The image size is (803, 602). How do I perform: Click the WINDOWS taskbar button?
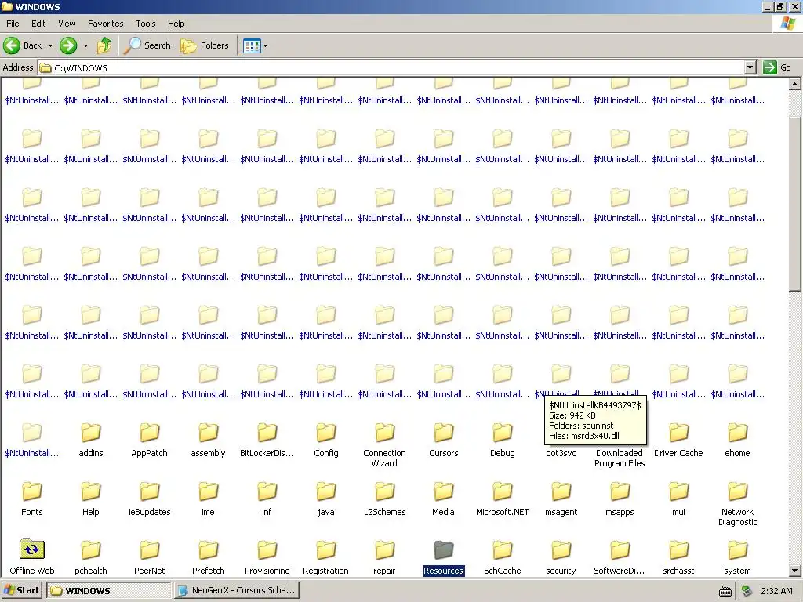point(108,590)
